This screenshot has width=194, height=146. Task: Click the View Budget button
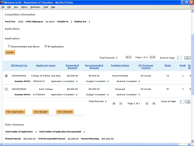tap(40, 112)
